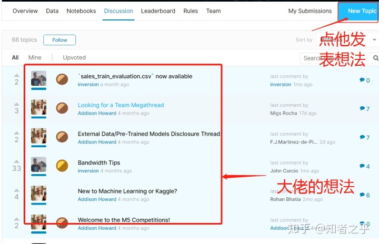Open Welcome to the M5 Competitions! topic
The width and height of the screenshot is (379, 244).
pos(124,220)
